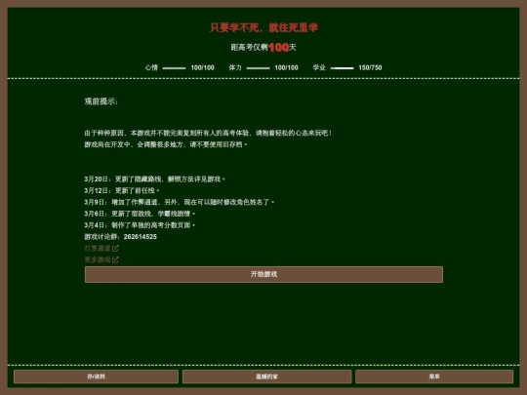527x395 pixels.
Task: Click the 观前提示 heading
Action: (x=101, y=101)
